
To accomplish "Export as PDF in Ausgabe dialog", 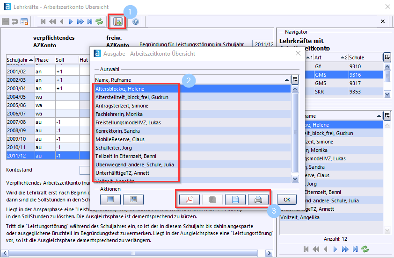I will coord(189,200).
